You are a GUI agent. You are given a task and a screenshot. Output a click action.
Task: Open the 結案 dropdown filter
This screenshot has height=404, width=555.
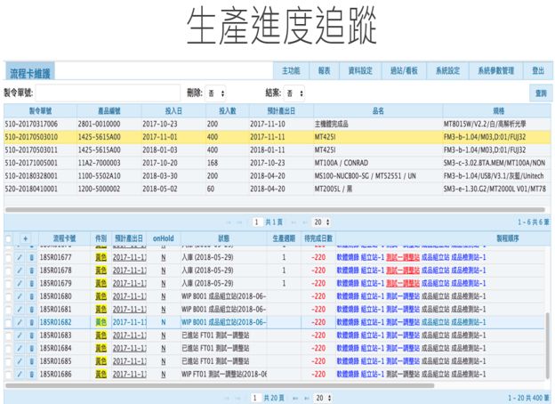point(295,92)
